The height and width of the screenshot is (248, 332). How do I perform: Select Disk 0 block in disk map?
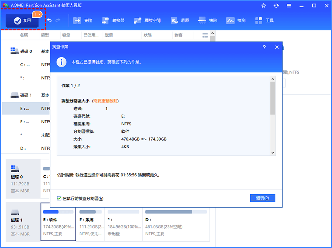(x=23, y=179)
